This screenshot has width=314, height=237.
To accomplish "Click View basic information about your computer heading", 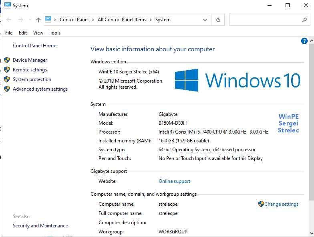I will [x=152, y=49].
